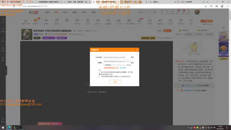
Task: Click the search magnifier icon
Action: (x=154, y=12)
